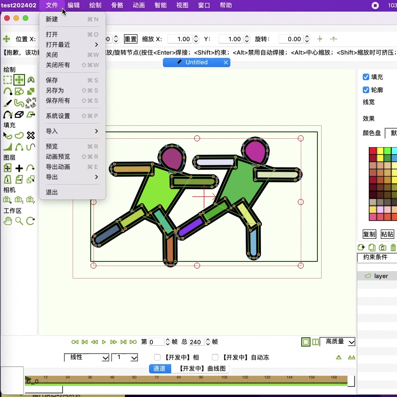Enable the 【开发中】自动冻 checkbox
Screen dimensions: 397x397
click(215, 357)
